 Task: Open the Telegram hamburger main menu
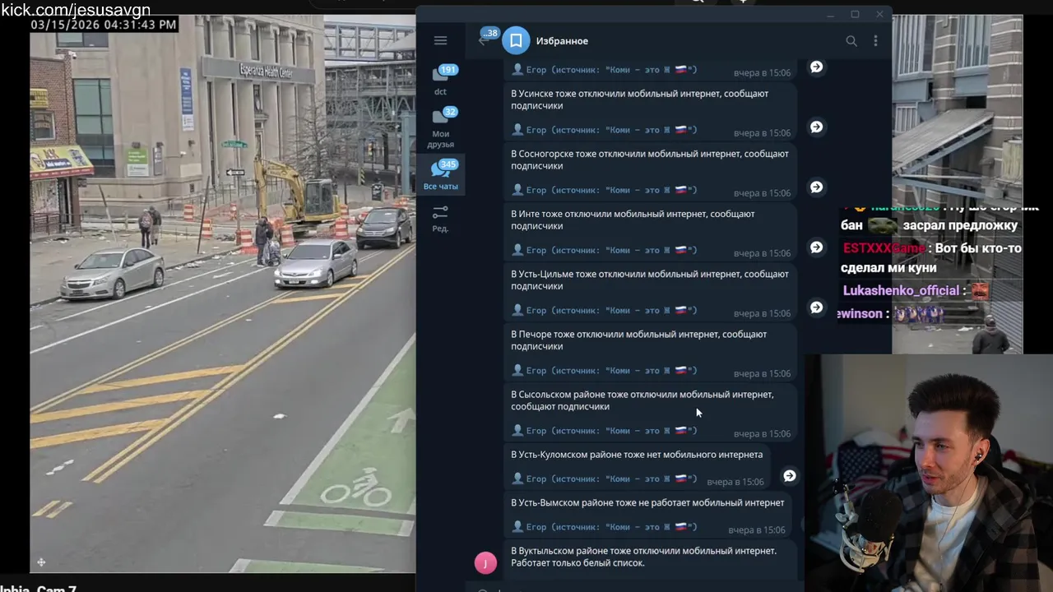pyautogui.click(x=440, y=40)
